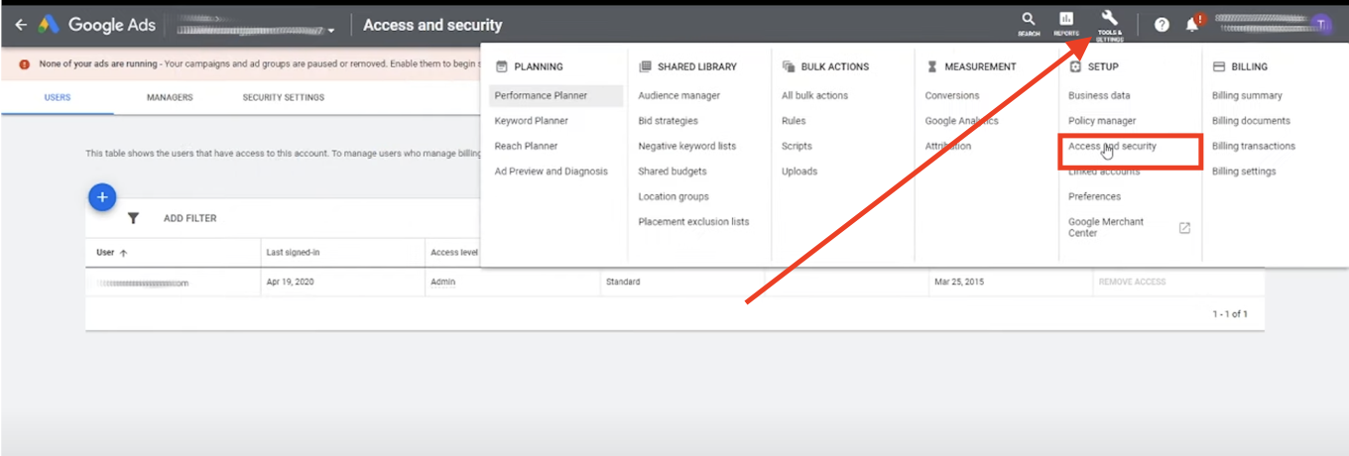Viewport: 1349px width, 456px height.
Task: Switch to the SECURITY SETTINGS tab
Action: 284,97
